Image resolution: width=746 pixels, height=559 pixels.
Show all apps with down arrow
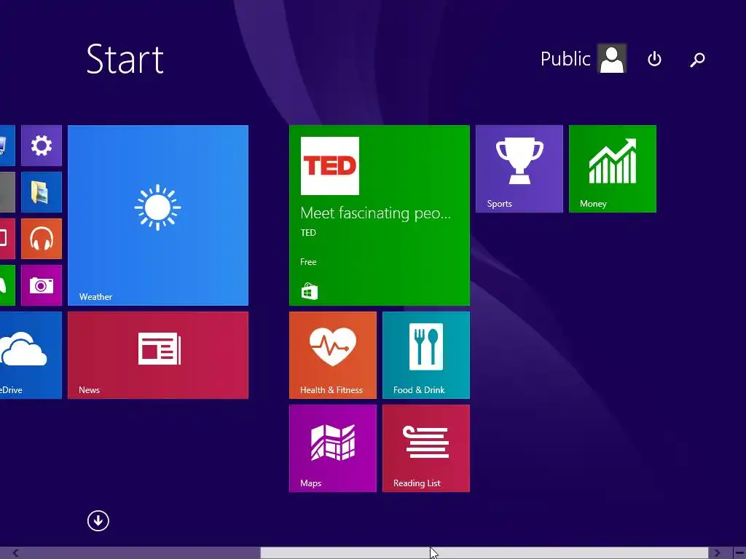click(x=98, y=520)
